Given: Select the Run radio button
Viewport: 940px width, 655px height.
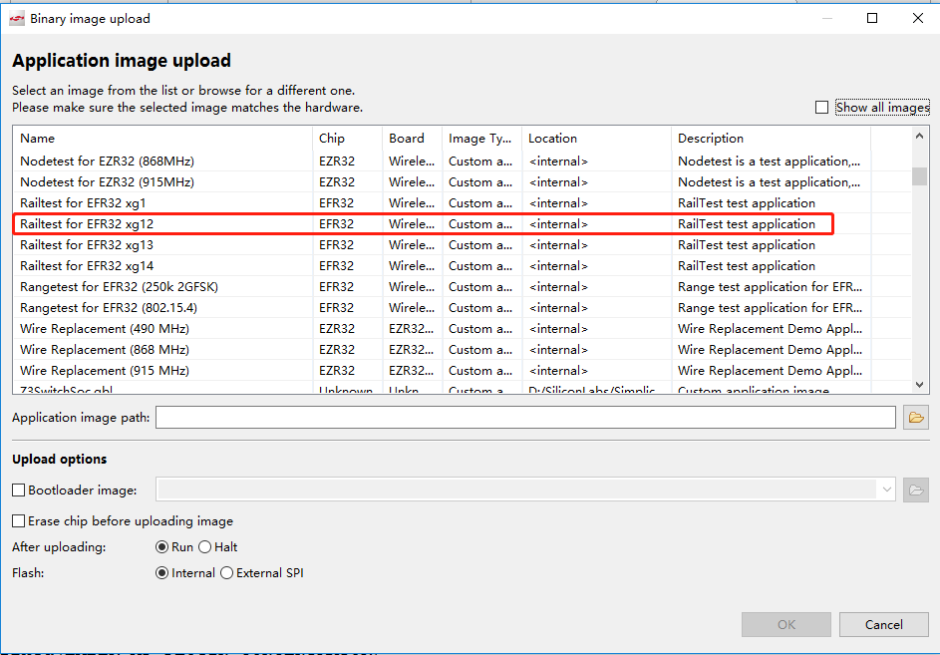Looking at the screenshot, I should point(161,547).
